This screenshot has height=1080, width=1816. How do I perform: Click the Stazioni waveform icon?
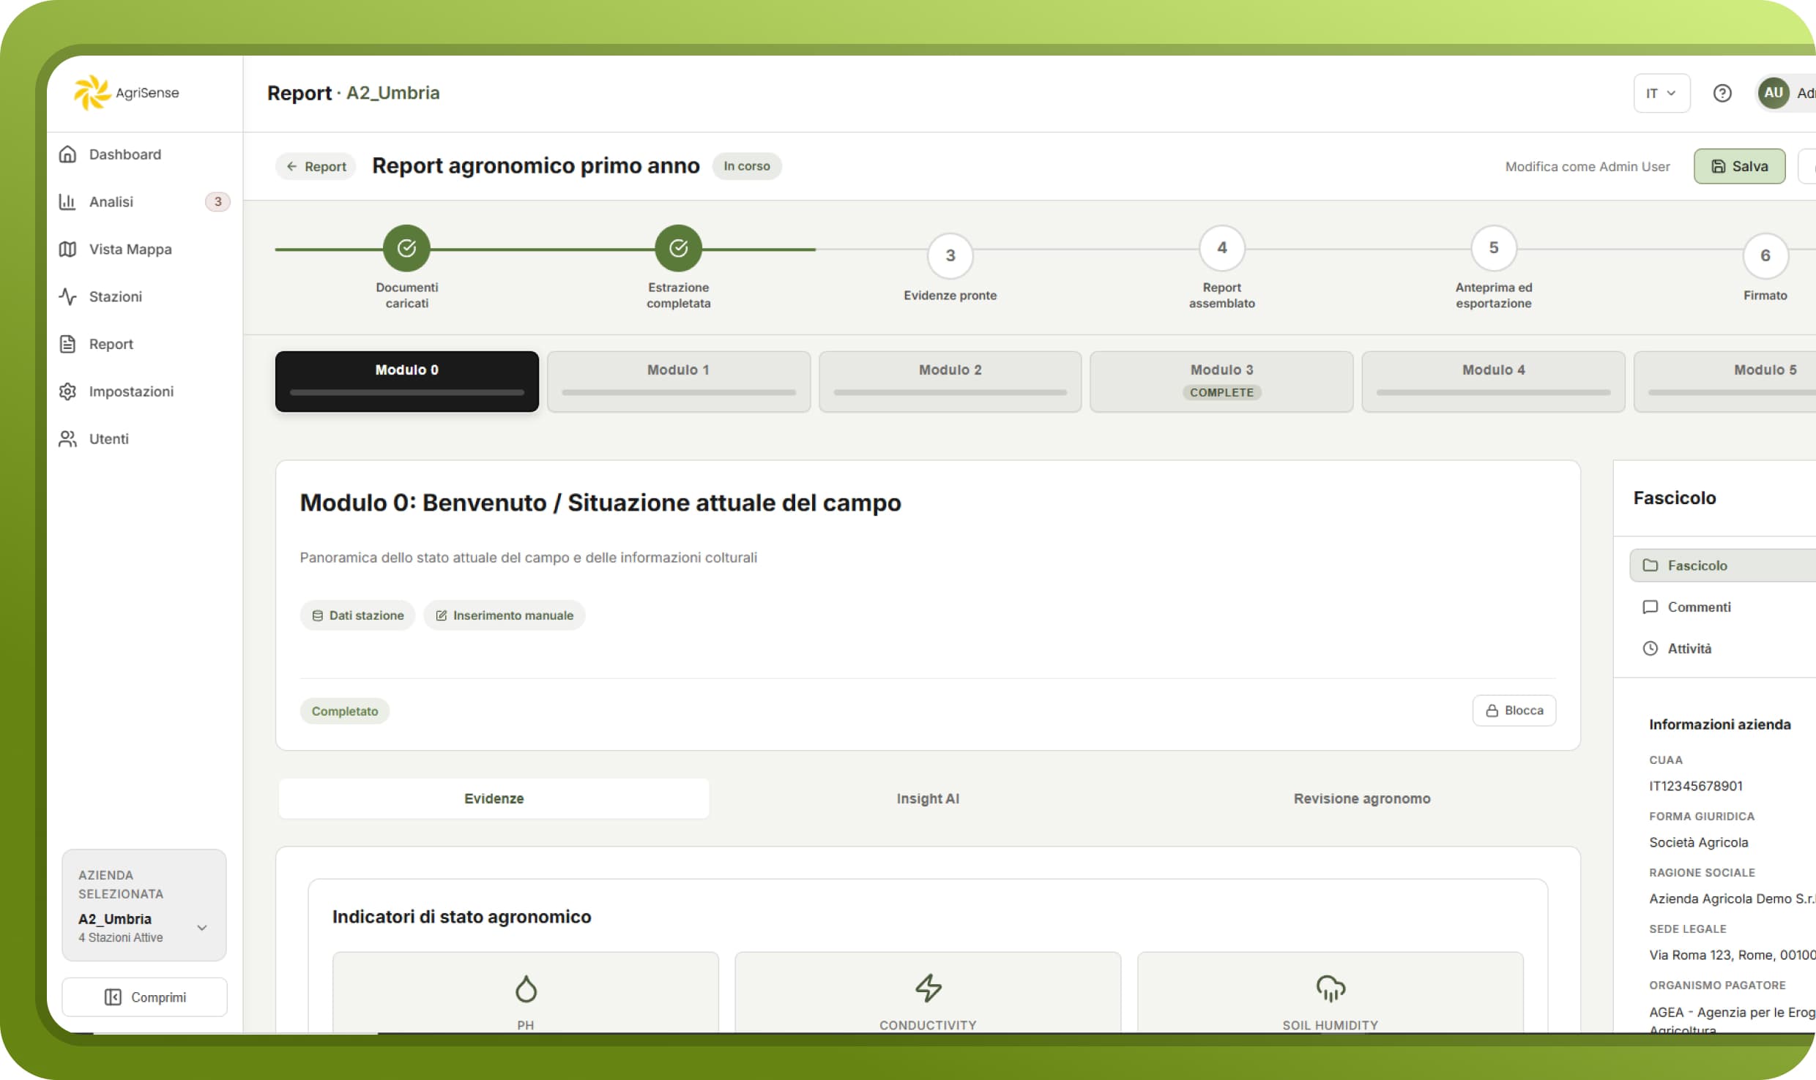(x=67, y=296)
